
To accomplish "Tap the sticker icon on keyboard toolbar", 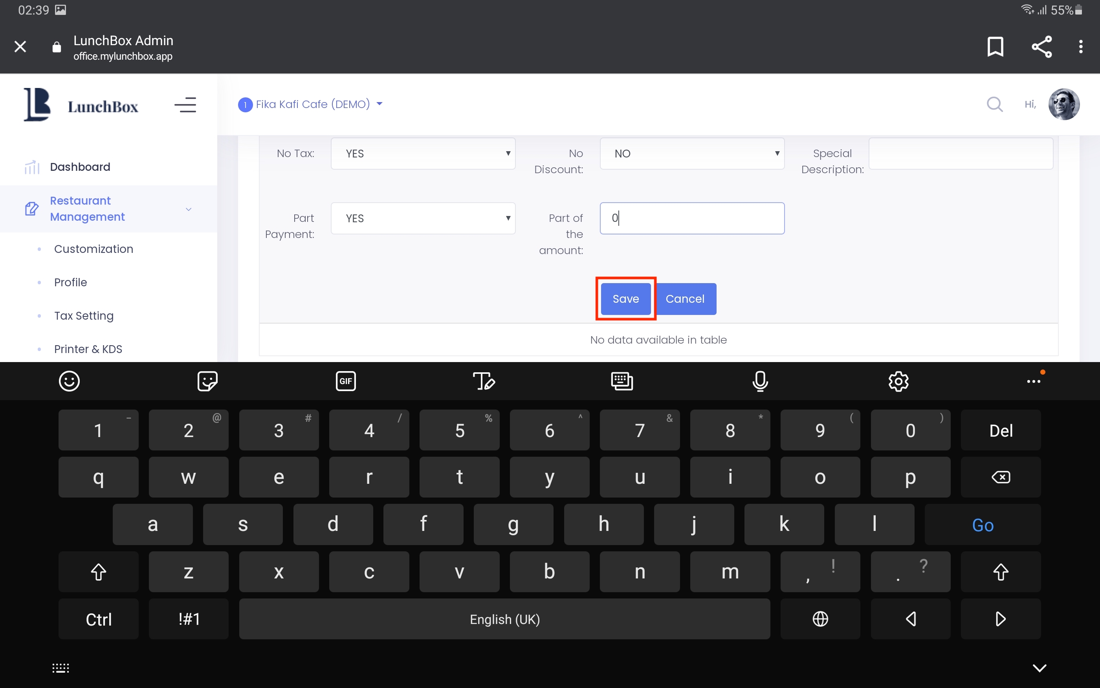I will point(207,381).
